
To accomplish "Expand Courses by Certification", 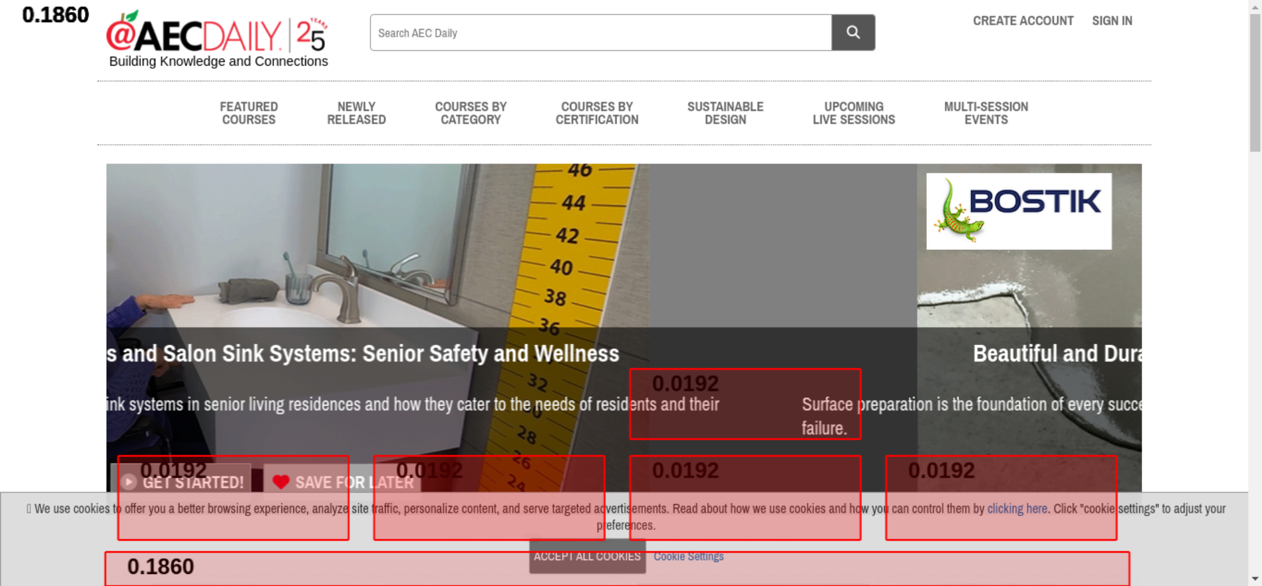I will (x=596, y=114).
